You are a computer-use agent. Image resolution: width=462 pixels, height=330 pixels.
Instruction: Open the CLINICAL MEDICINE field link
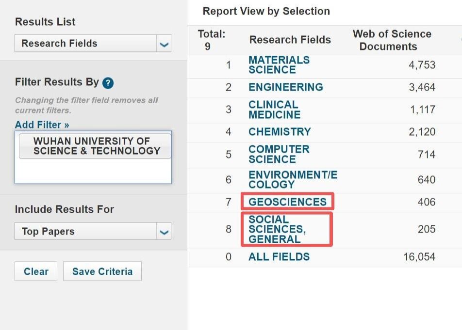pyautogui.click(x=274, y=110)
